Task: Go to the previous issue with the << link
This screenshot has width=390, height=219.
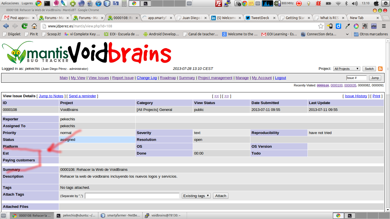Action: point(216,96)
